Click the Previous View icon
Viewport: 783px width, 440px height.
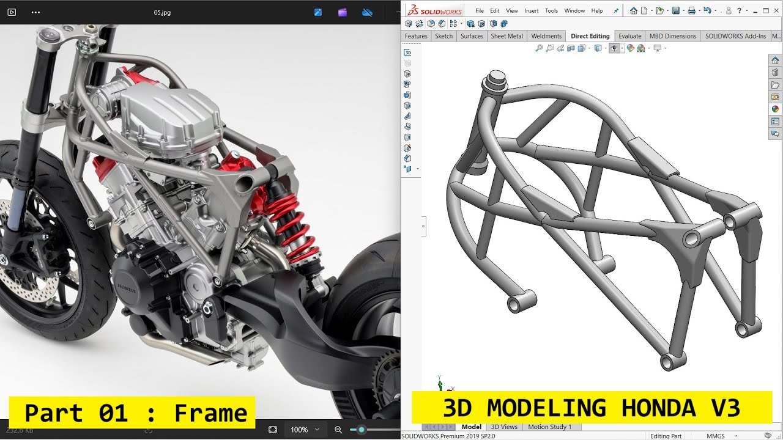[x=560, y=48]
